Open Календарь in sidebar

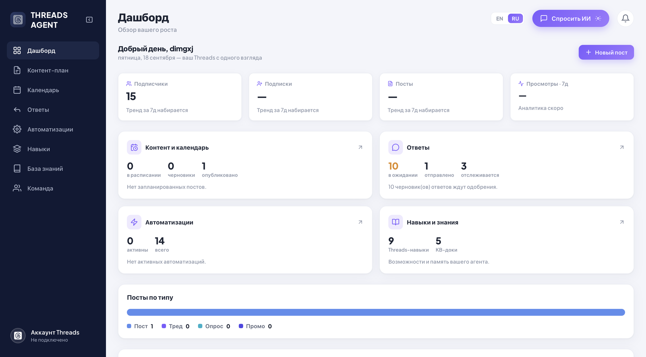click(53, 90)
